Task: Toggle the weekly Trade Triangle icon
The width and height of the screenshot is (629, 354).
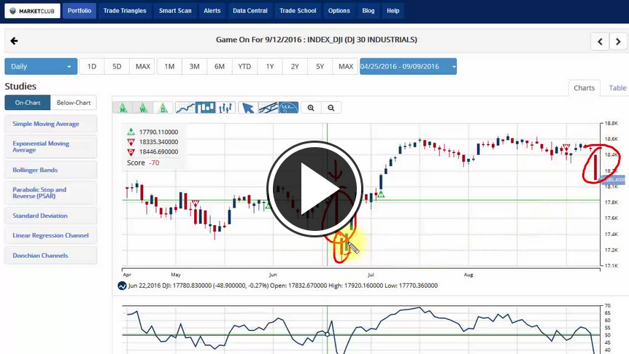Action: (143, 108)
